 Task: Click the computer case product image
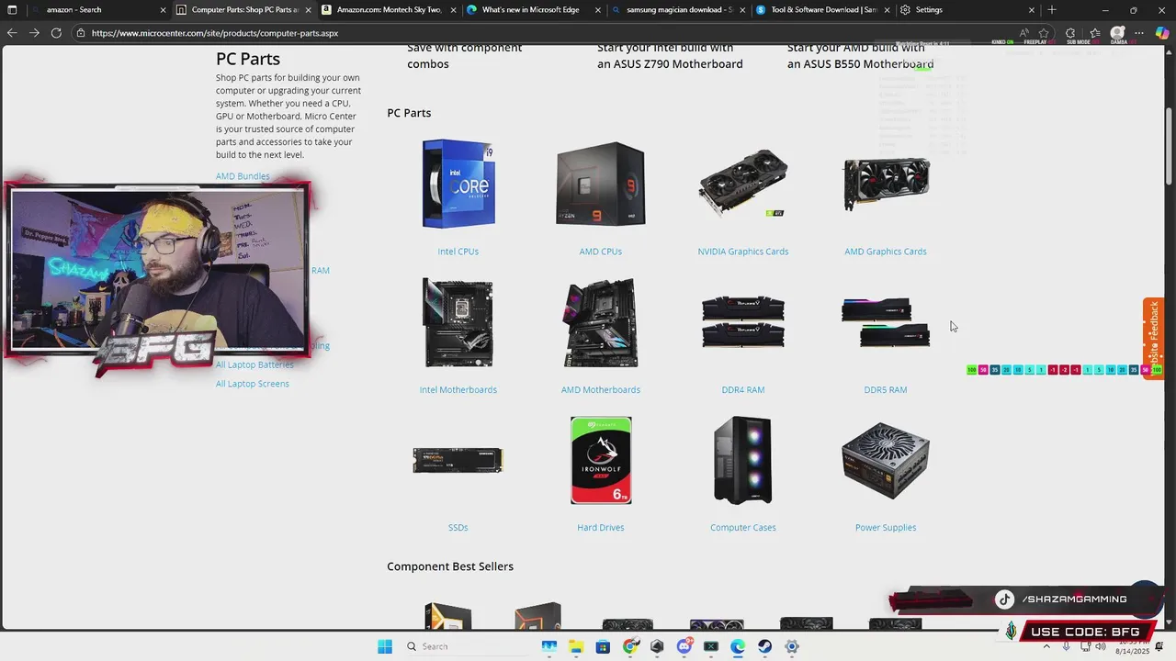pyautogui.click(x=743, y=461)
